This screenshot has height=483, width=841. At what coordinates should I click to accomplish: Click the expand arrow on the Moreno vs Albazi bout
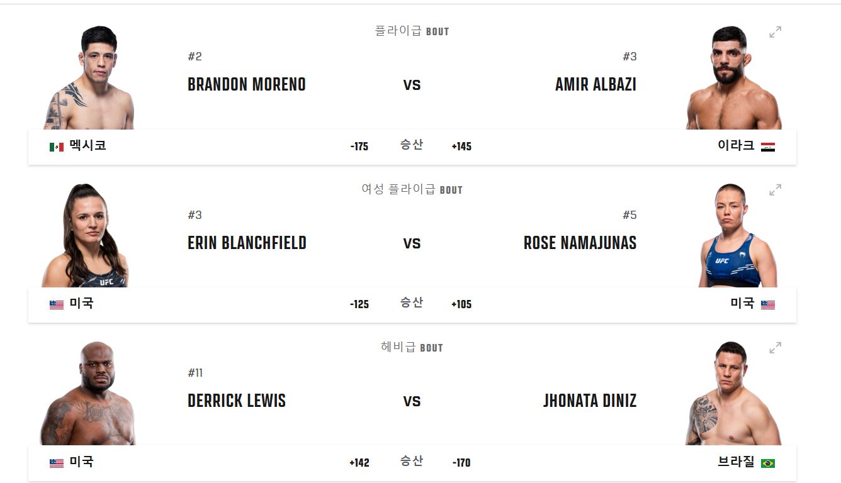[x=775, y=31]
